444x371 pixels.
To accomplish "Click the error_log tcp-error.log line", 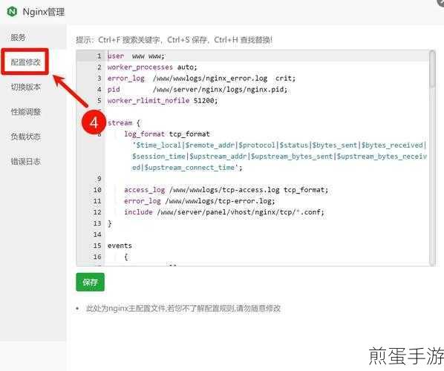I will click(x=199, y=201).
